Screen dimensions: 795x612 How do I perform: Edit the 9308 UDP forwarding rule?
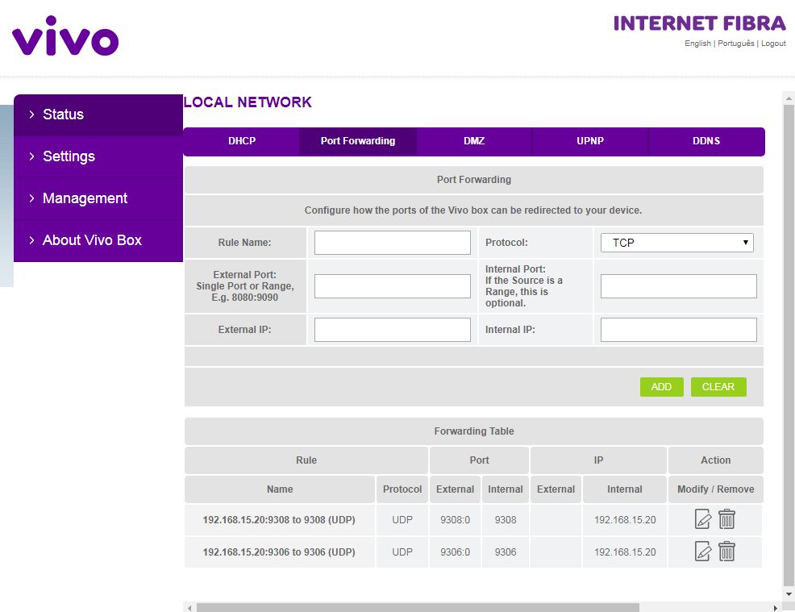point(703,519)
